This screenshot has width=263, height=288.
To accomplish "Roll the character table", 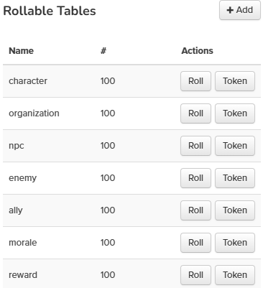I will (195, 81).
